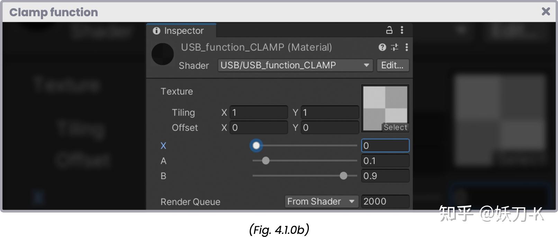
Task: Click the info icon on the Inspector tab
Action: [x=157, y=31]
